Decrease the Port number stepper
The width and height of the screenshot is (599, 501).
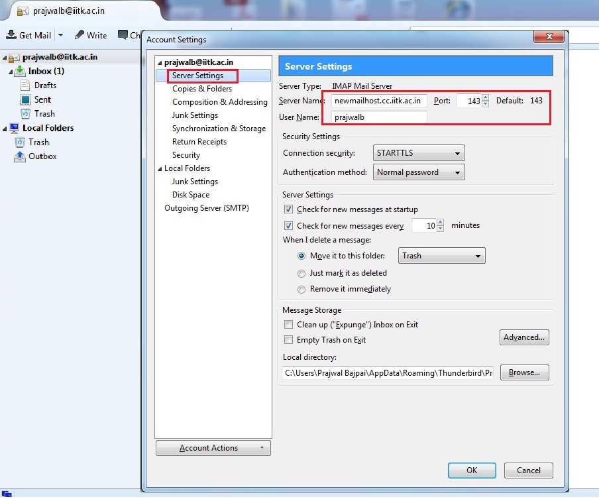[486, 104]
